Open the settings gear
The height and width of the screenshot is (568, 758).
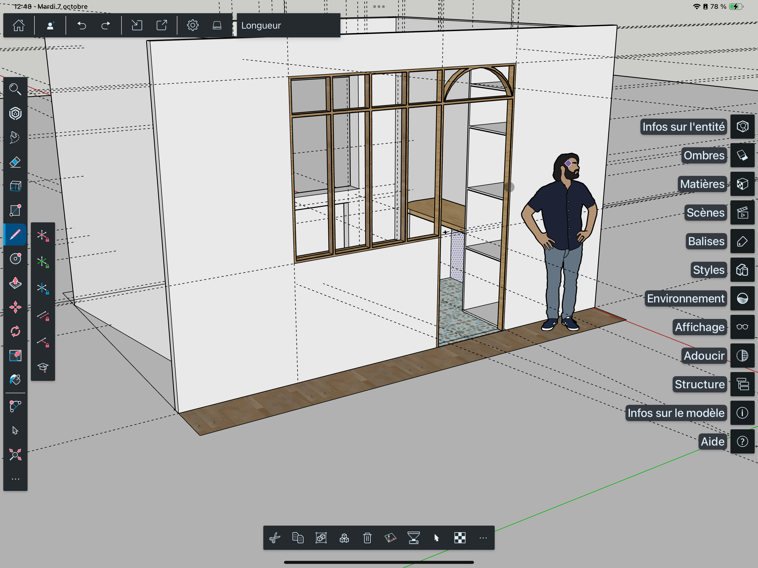click(193, 25)
